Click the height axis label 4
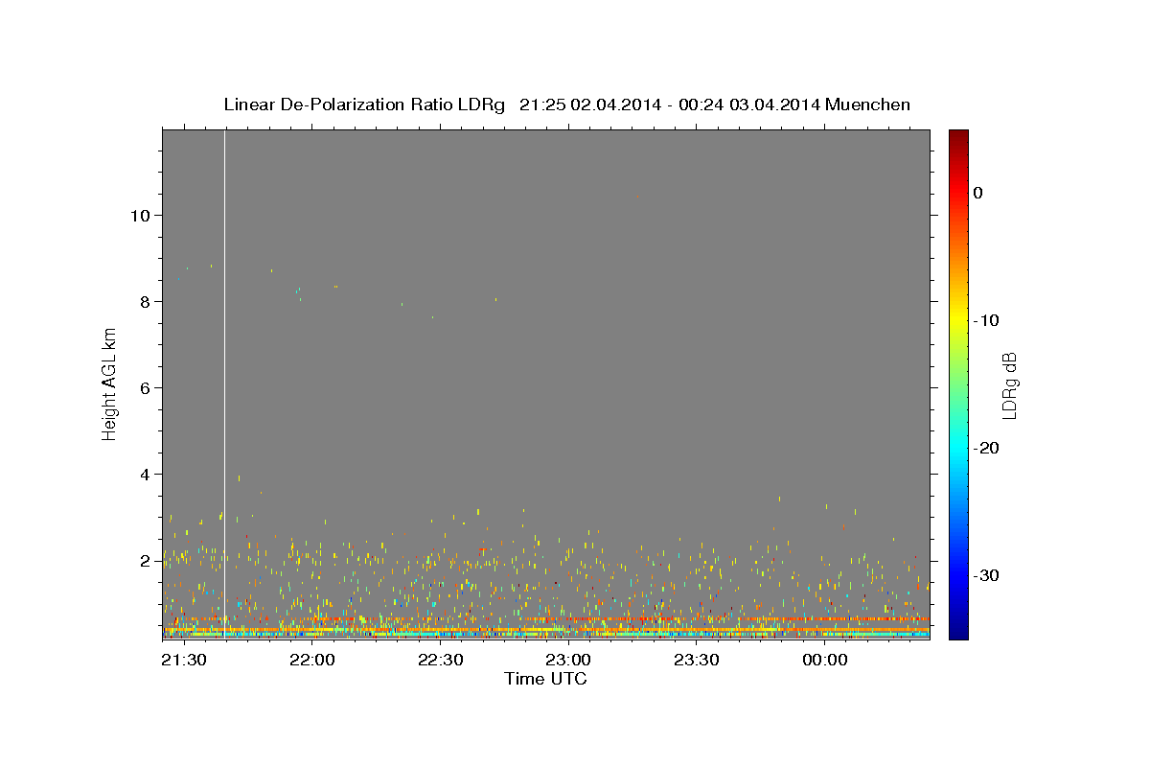This screenshot has height=767, width=1150. pyautogui.click(x=144, y=474)
